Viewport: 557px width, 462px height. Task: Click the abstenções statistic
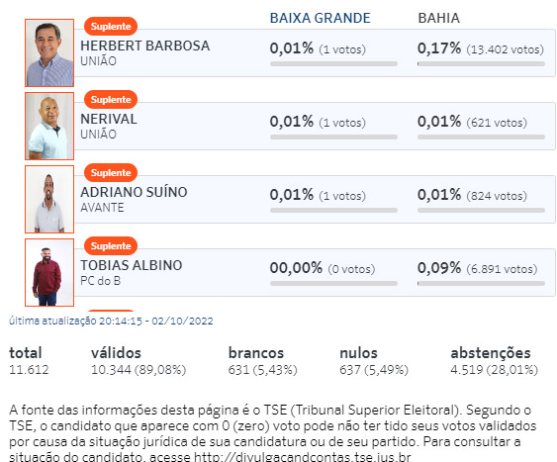494,361
